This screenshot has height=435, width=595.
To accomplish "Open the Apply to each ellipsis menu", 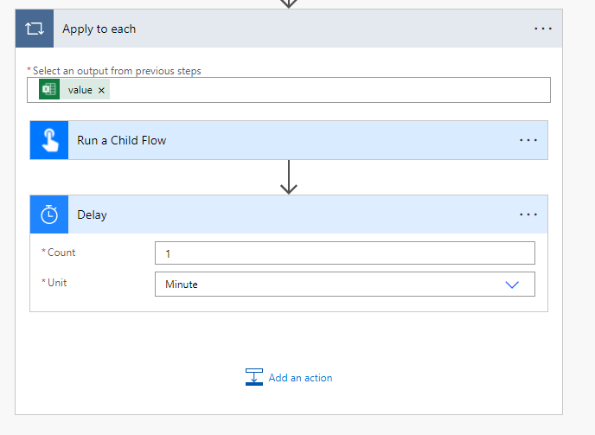I will [542, 29].
